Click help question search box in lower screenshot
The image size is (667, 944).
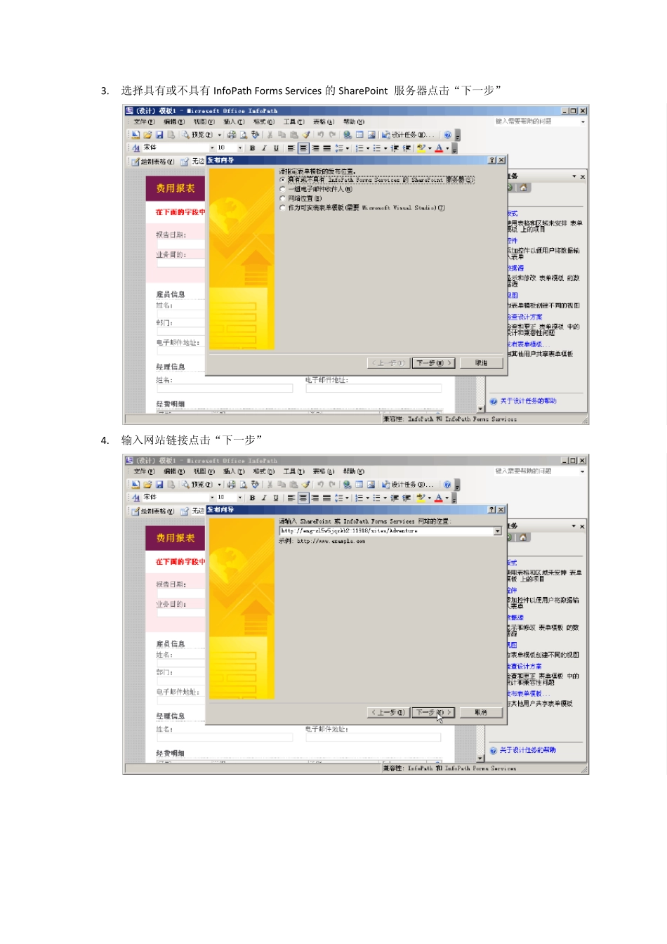coord(536,471)
